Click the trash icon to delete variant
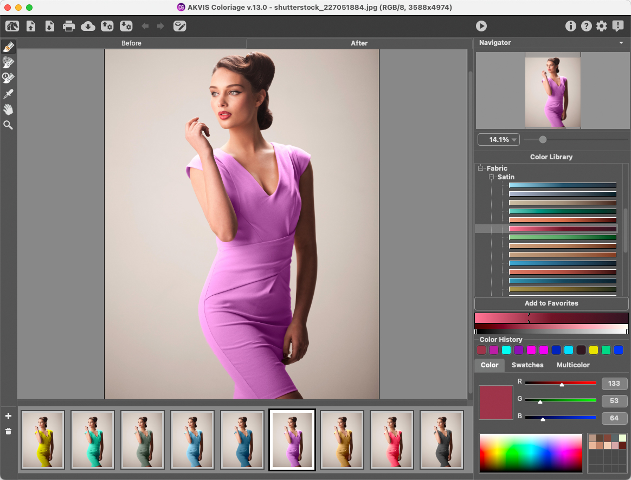 (8, 431)
